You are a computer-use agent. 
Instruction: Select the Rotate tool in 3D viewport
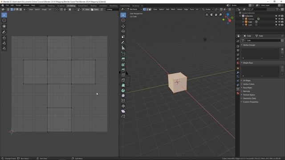pos(123,32)
